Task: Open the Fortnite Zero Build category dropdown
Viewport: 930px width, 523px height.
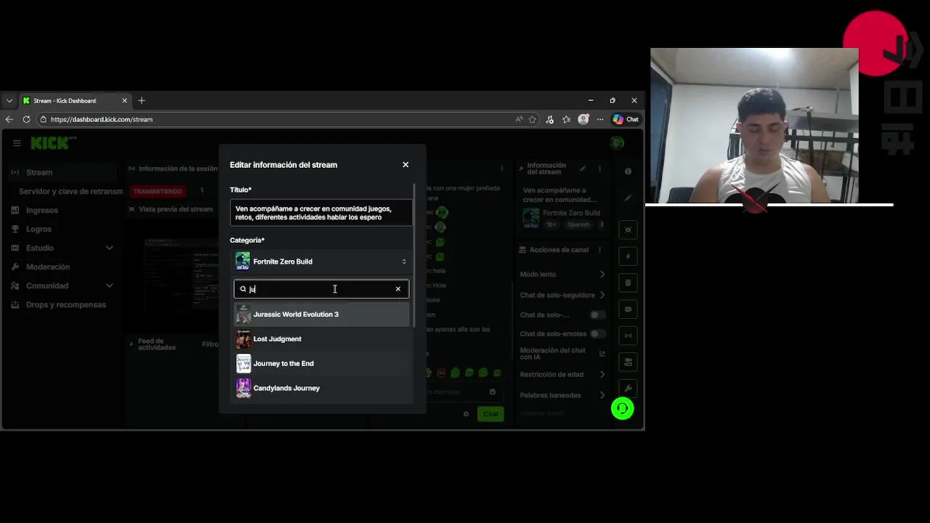Action: pos(321,261)
